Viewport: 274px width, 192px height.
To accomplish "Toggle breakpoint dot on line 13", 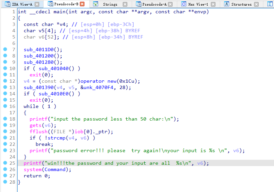I will click(x=5, y=87).
